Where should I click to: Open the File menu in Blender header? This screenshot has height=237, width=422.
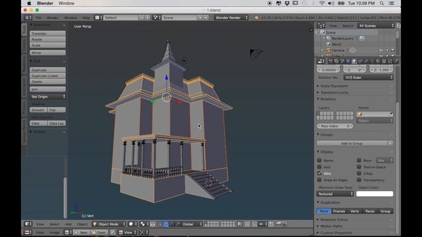coord(38,18)
